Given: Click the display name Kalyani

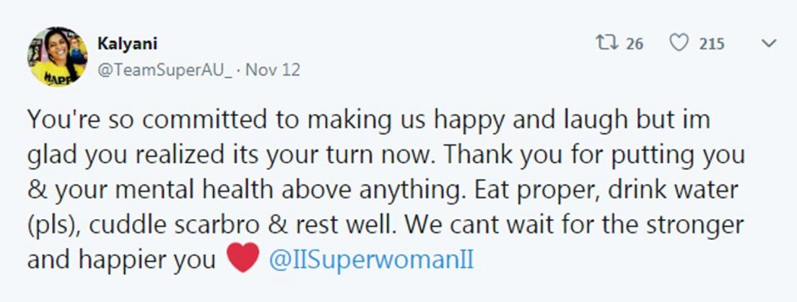Looking at the screenshot, I should point(127,44).
